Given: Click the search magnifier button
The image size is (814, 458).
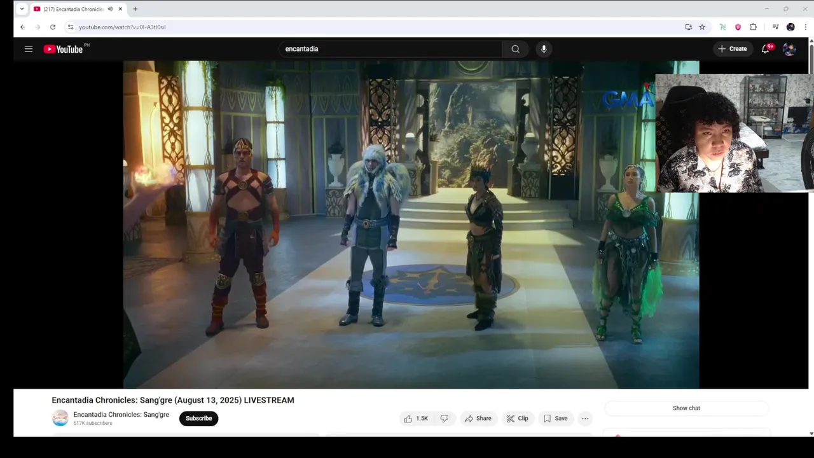Looking at the screenshot, I should point(515,49).
